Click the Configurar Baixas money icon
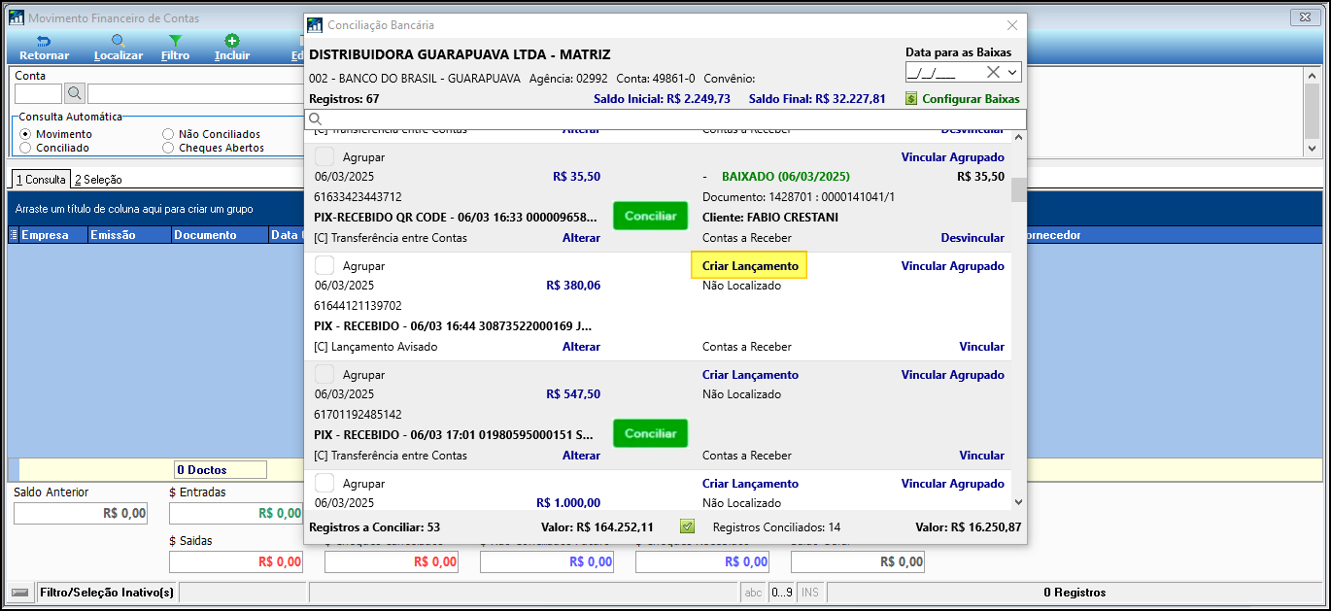Viewport: 1331px width, 611px height. coord(911,98)
